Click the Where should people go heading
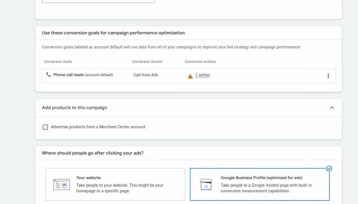 (x=93, y=153)
